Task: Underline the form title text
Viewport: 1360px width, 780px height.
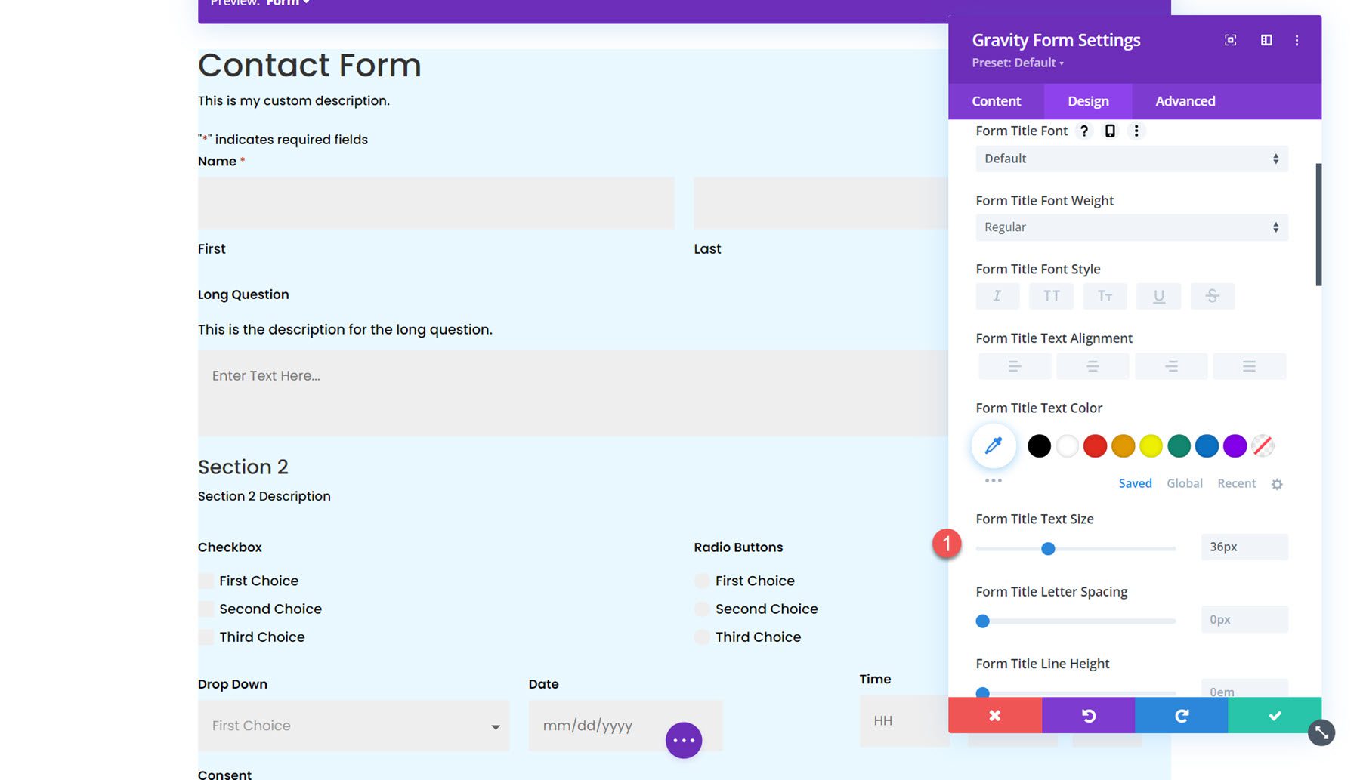Action: (1158, 296)
